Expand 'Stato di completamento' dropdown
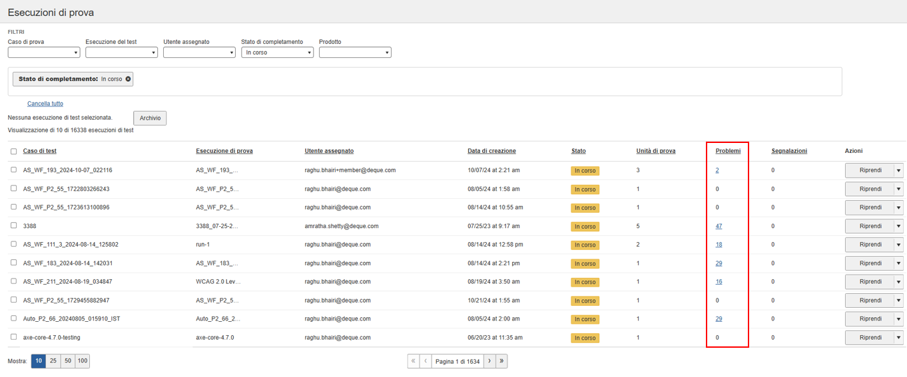 [277, 53]
